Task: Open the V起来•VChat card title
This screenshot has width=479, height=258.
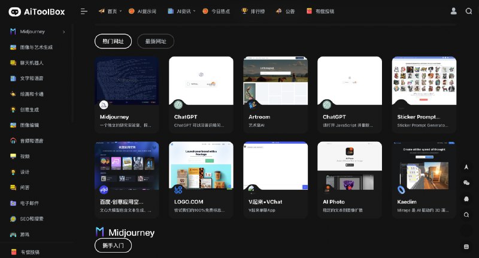Action: [x=265, y=202]
